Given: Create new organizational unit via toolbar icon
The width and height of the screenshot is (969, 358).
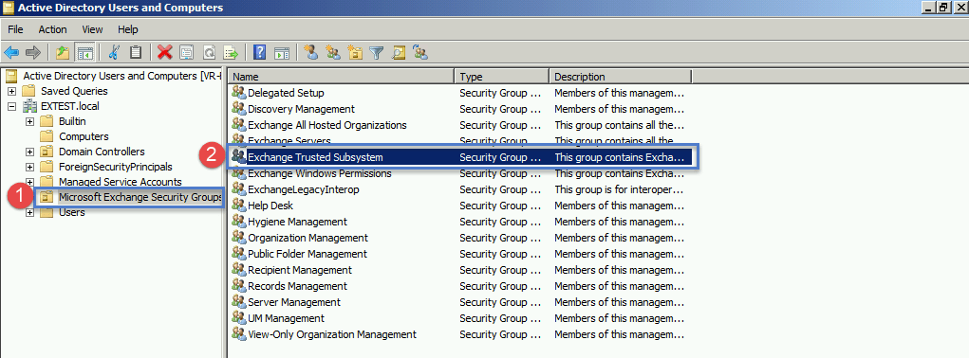Looking at the screenshot, I should point(355,52).
